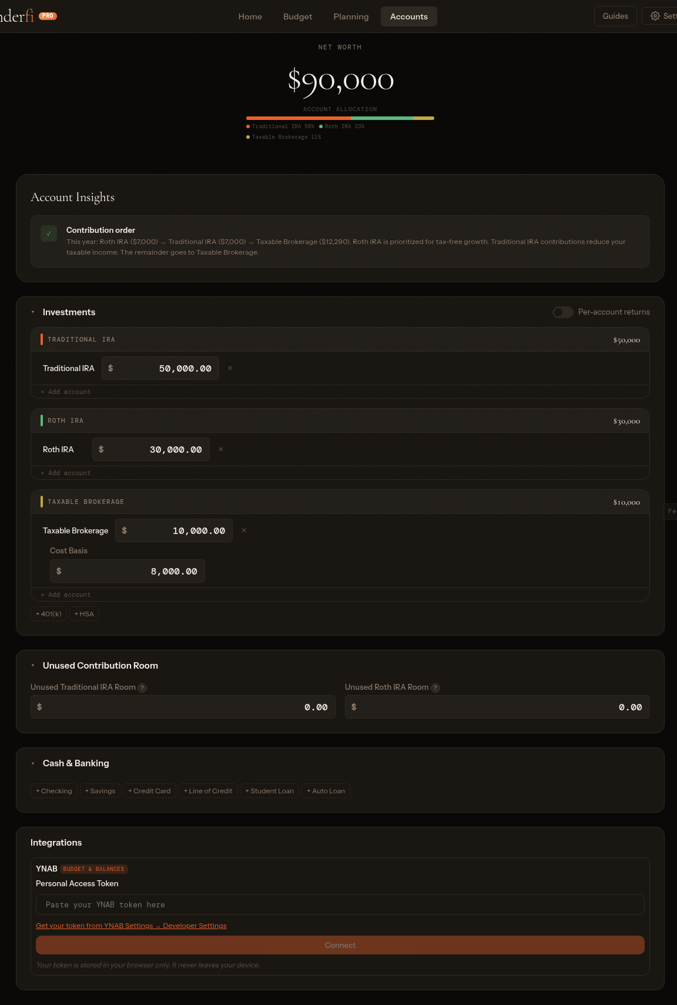Open the Budget tab
677x1005 pixels.
297,16
